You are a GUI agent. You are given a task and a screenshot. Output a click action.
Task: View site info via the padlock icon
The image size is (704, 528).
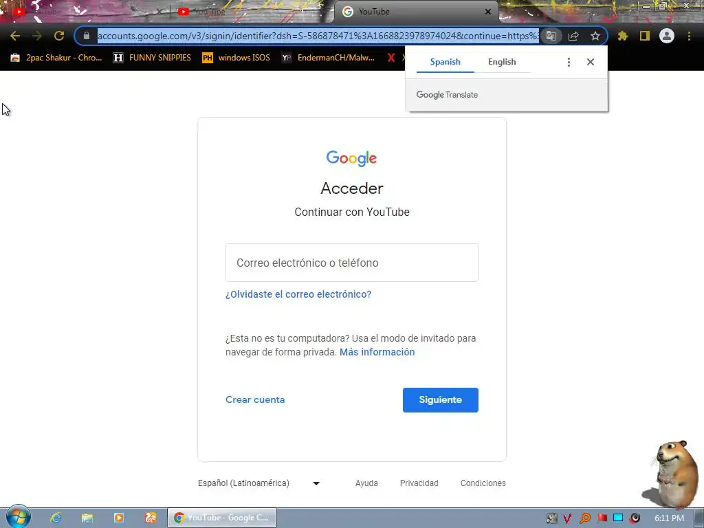coord(87,36)
